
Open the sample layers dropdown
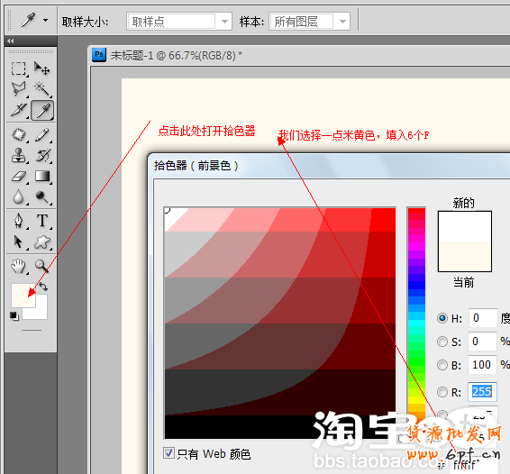pos(309,22)
